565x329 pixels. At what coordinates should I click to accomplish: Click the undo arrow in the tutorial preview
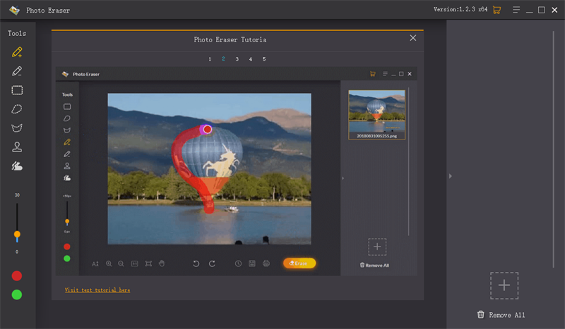pyautogui.click(x=196, y=263)
